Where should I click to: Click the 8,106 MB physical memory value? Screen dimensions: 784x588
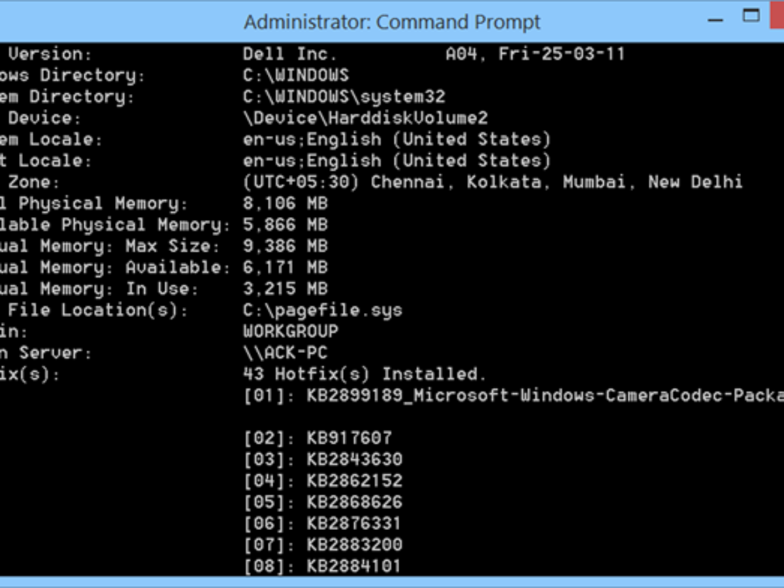[x=285, y=203]
